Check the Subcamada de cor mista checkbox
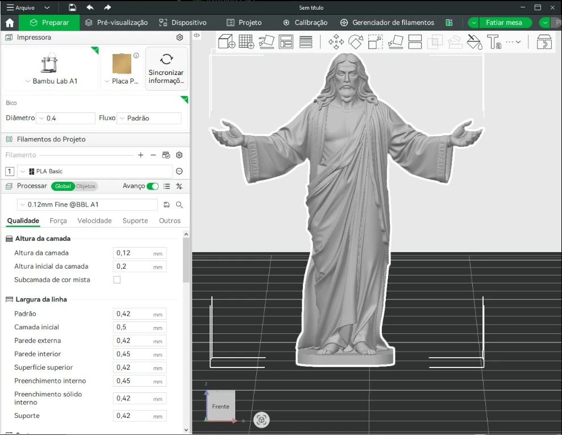This screenshot has width=562, height=435. pyautogui.click(x=117, y=280)
